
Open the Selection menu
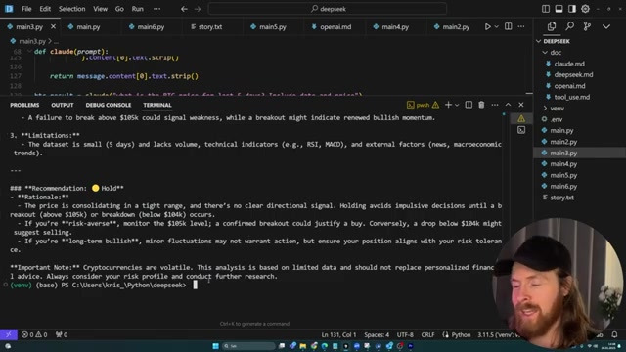[71, 9]
